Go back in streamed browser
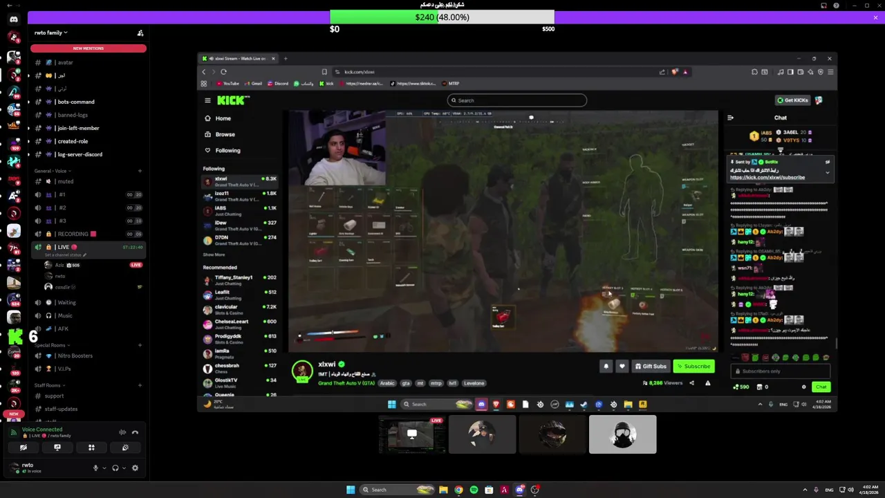Image resolution: width=885 pixels, height=498 pixels. [x=204, y=72]
